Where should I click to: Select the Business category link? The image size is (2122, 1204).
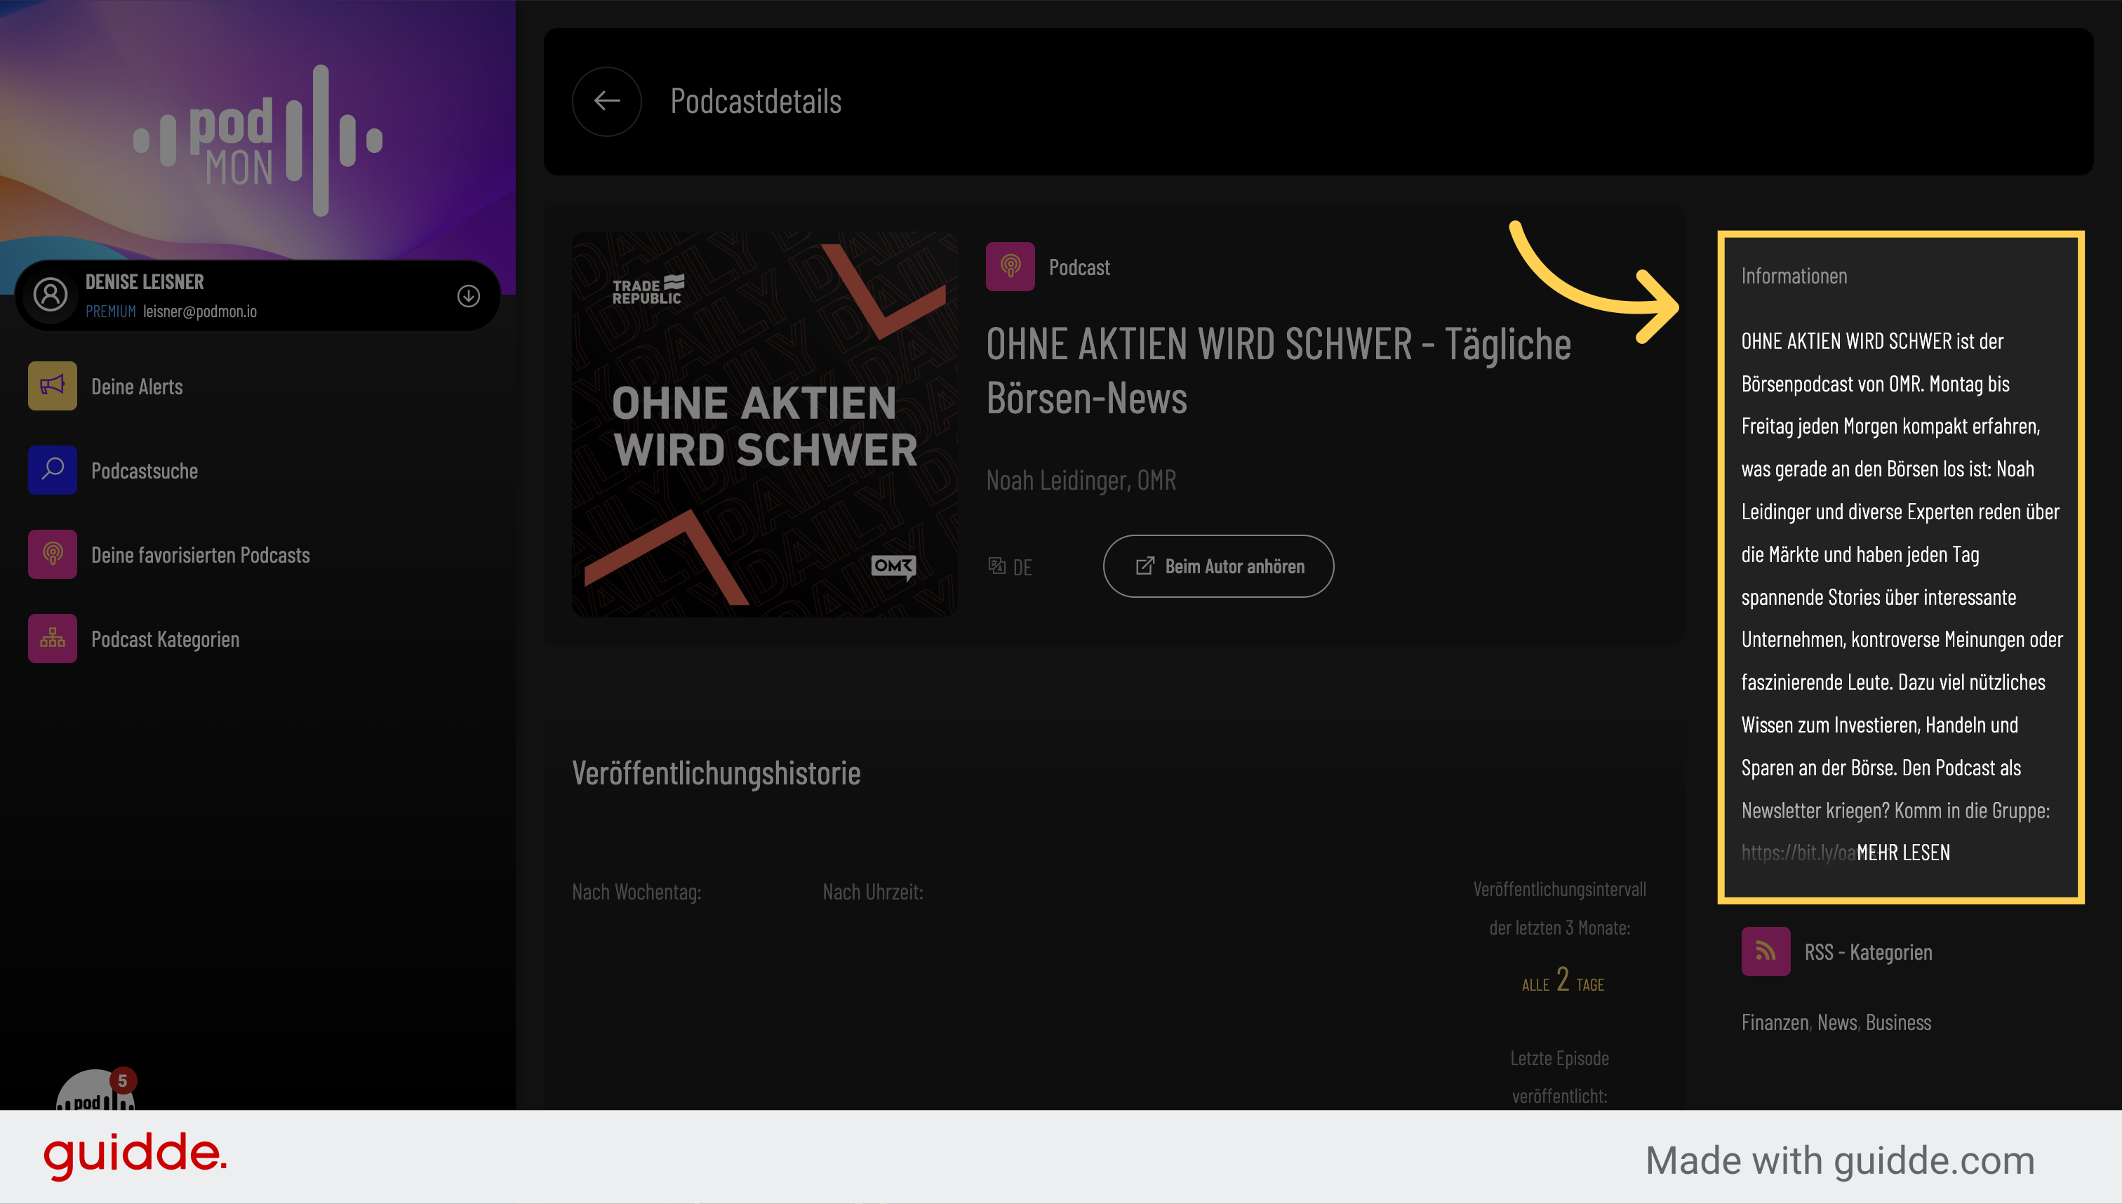[x=1898, y=1022]
